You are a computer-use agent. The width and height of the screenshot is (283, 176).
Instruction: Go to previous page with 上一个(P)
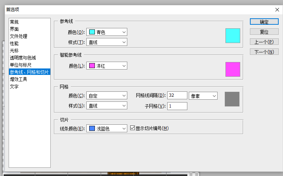coord(264,42)
